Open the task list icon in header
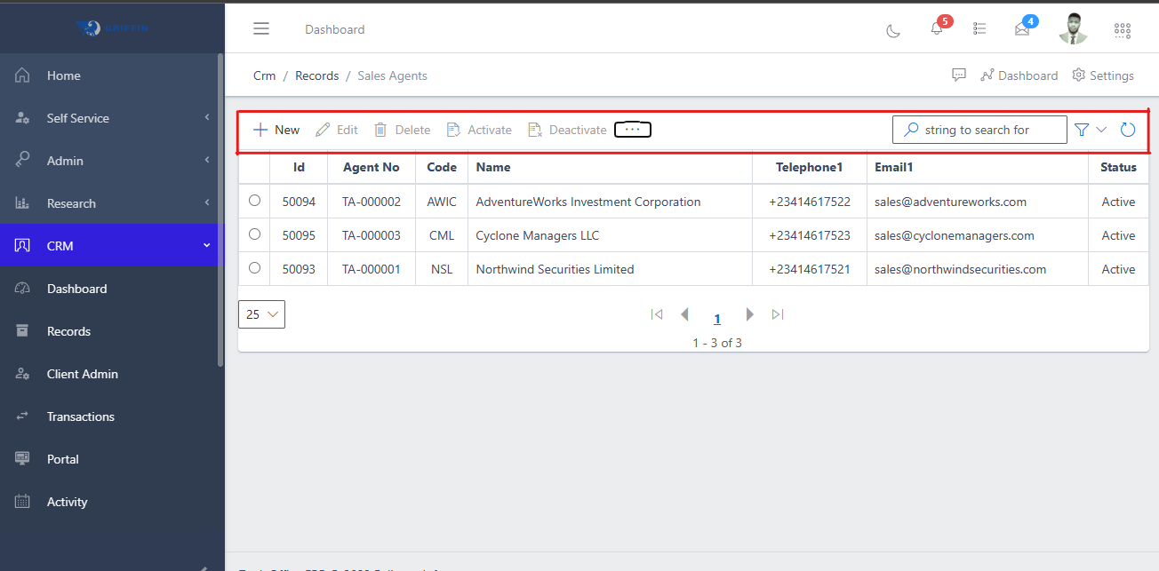Image resolution: width=1159 pixels, height=571 pixels. [979, 29]
